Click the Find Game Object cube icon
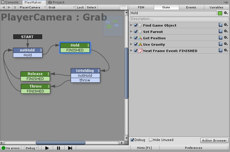The width and height of the screenshot is (230, 152). (x=140, y=25)
